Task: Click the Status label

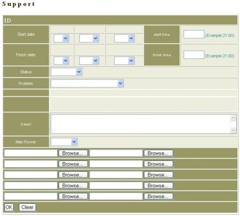Action: 26,72
